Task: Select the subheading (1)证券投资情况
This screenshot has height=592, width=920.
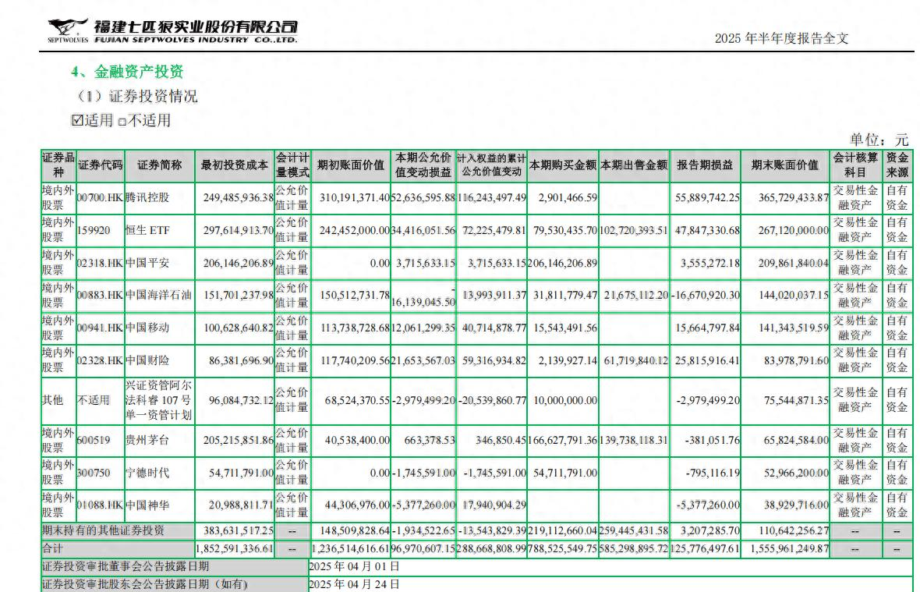Action: [137, 96]
